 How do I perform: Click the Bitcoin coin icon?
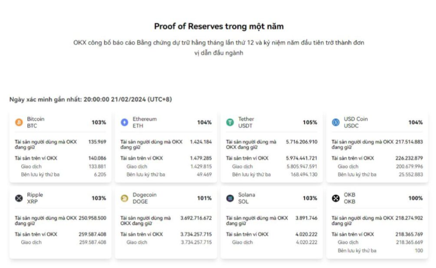pyautogui.click(x=18, y=122)
